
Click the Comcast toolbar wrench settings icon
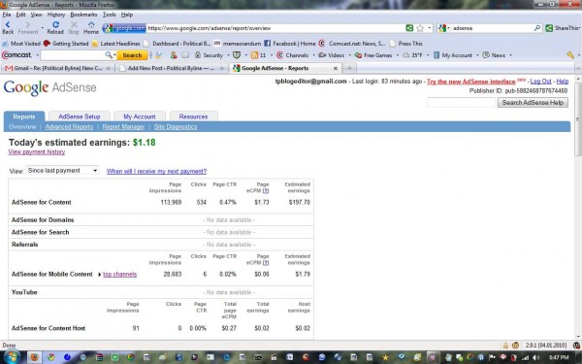point(570,55)
